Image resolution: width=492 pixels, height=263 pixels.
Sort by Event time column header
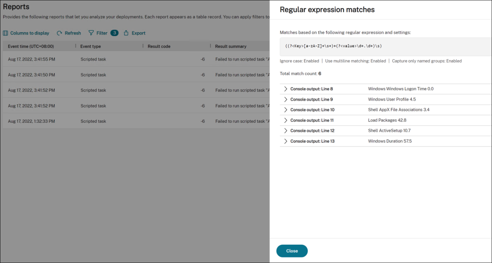click(x=31, y=46)
